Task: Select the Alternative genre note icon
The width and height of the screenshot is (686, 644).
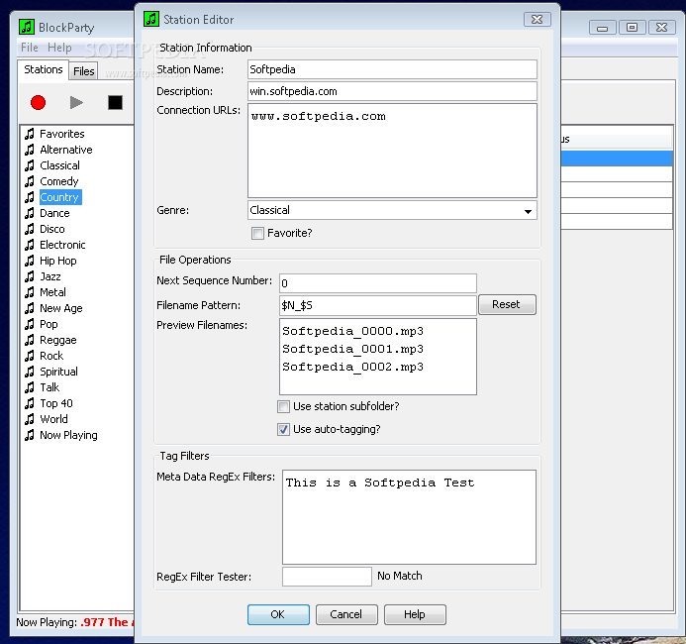Action: 30,150
